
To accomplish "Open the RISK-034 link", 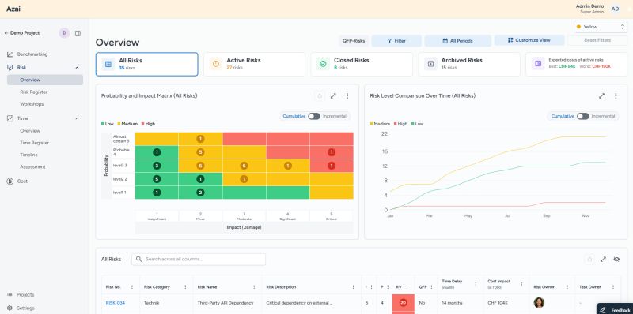I will tap(115, 303).
